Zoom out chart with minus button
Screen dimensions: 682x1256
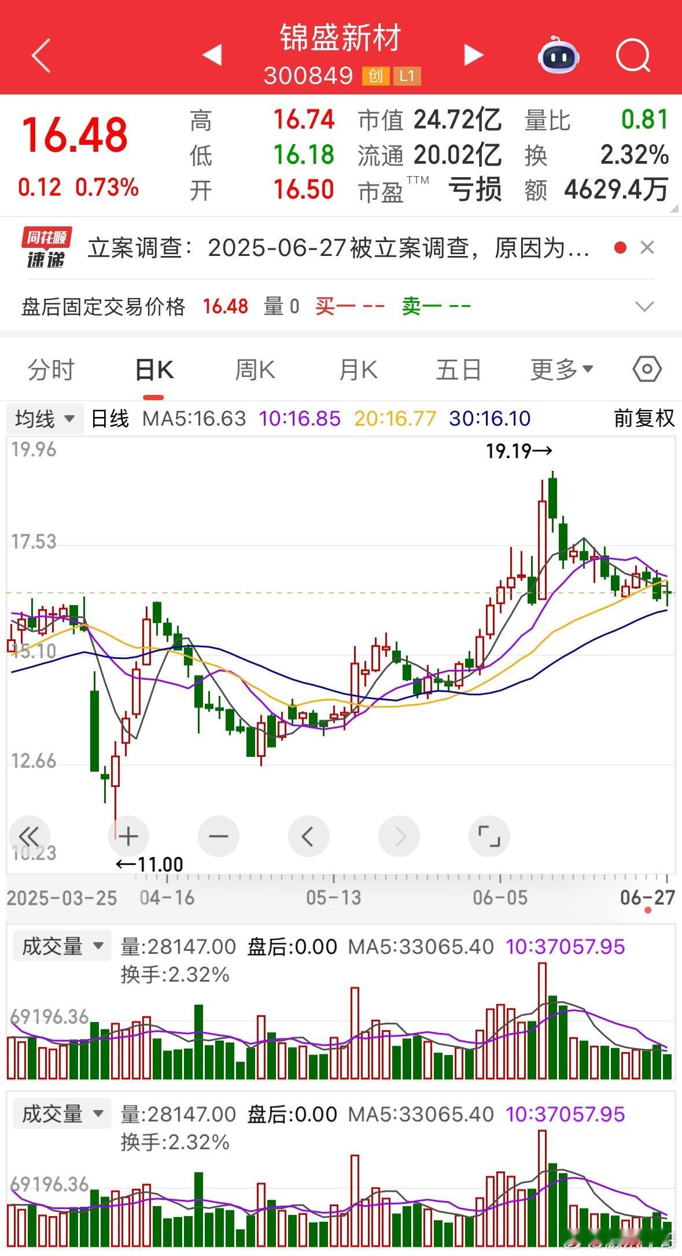[x=219, y=836]
